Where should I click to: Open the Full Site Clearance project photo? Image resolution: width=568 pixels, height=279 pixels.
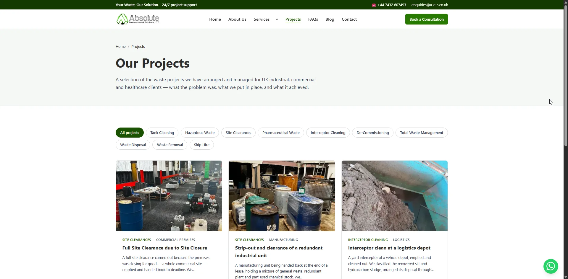(x=169, y=196)
